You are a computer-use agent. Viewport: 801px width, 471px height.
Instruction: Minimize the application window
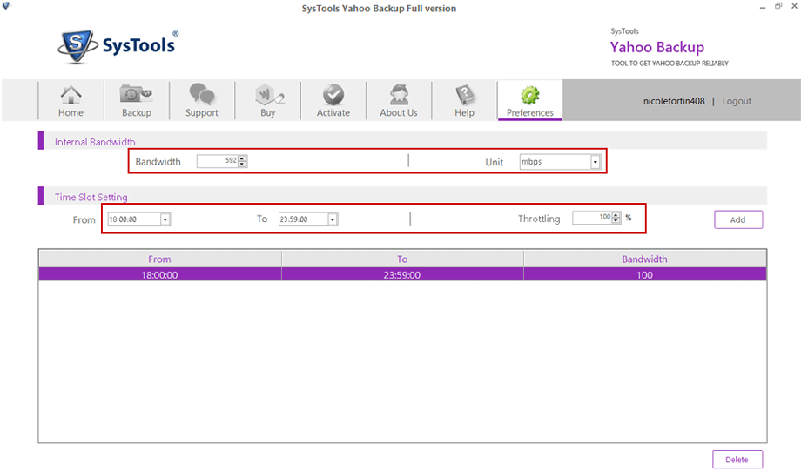click(762, 7)
